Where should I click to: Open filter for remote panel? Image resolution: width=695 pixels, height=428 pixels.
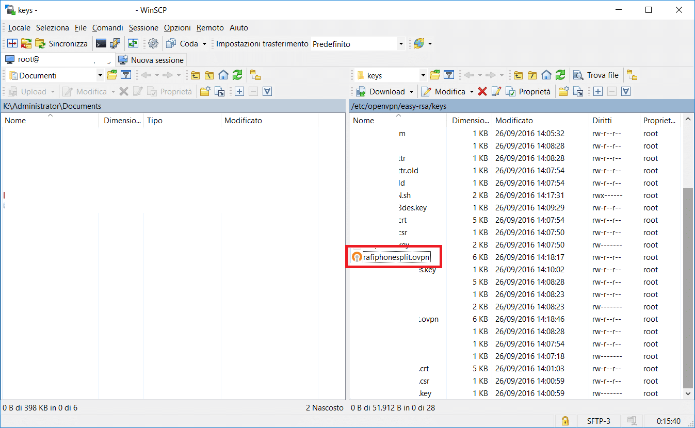(x=449, y=75)
